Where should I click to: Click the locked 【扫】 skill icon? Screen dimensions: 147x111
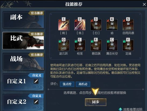click(x=96, y=25)
